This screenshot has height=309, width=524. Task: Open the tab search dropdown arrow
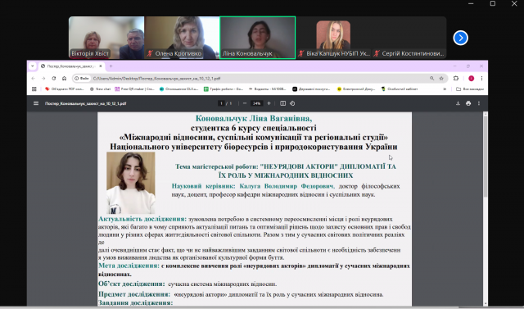tap(33, 66)
